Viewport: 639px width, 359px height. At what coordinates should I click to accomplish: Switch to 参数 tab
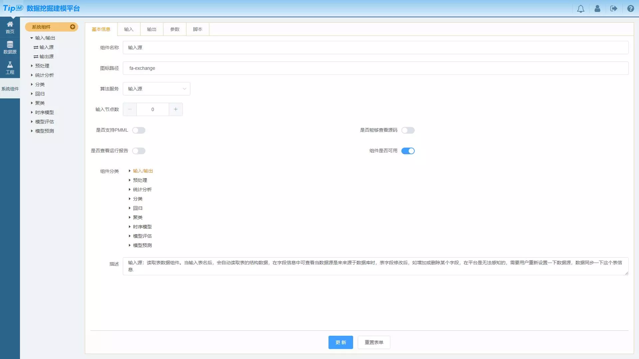[x=175, y=29]
